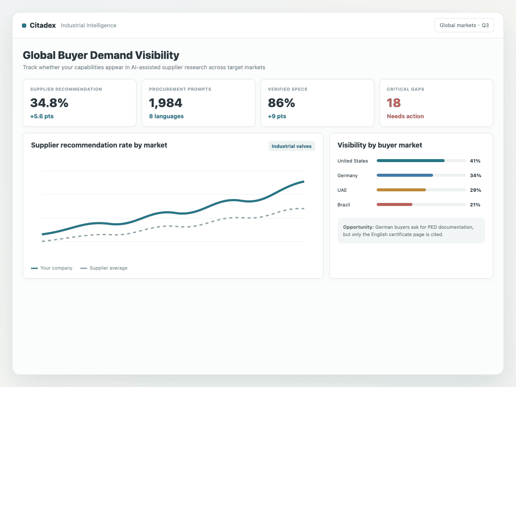Click the solid Your company trend line
Viewport: 516px width, 516px height.
(x=173, y=212)
